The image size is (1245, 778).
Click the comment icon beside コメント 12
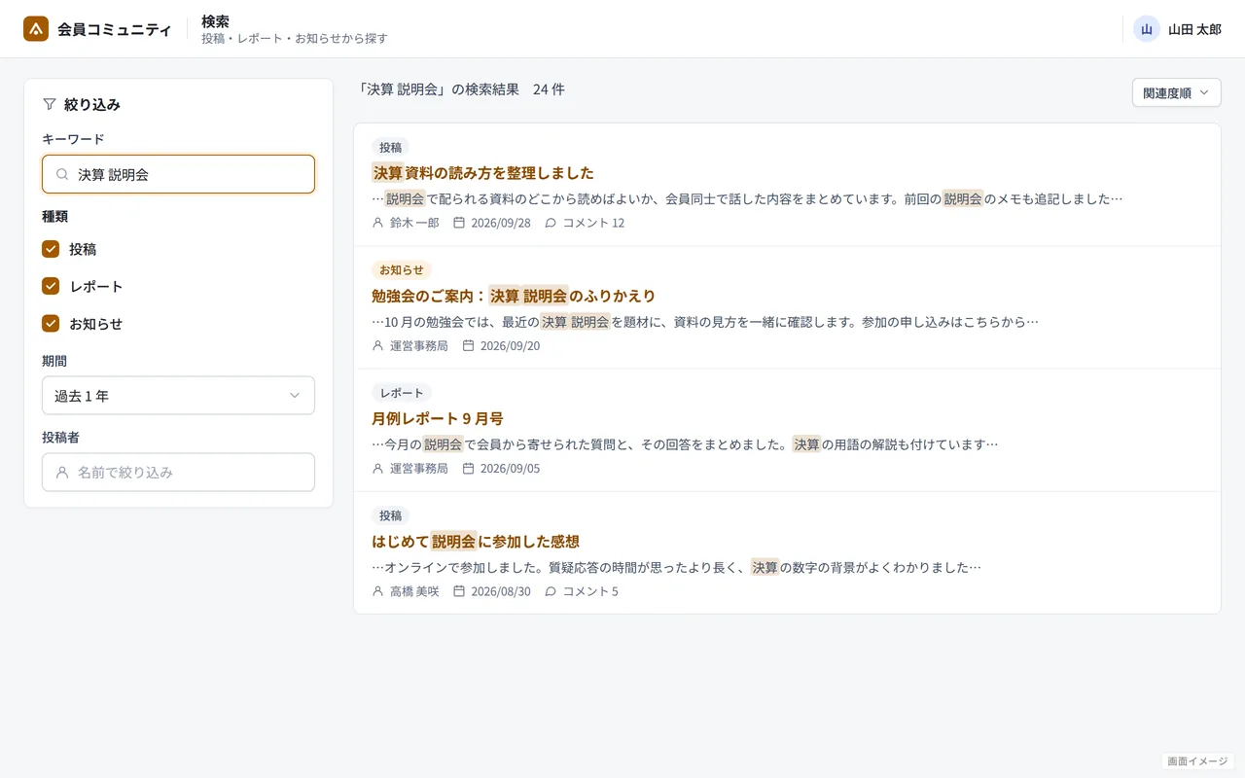[551, 223]
